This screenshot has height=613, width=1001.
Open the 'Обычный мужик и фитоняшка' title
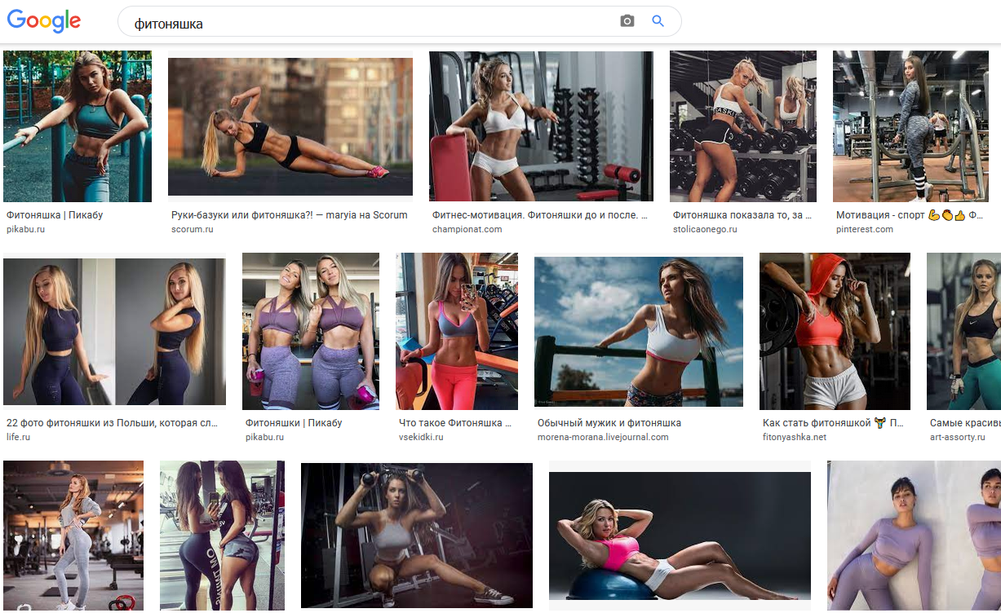coord(609,423)
